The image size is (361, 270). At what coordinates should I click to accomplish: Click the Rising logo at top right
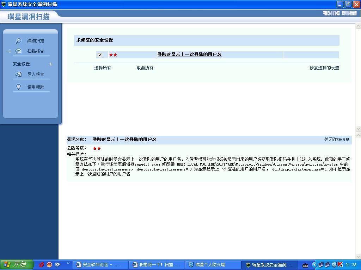[340, 13]
